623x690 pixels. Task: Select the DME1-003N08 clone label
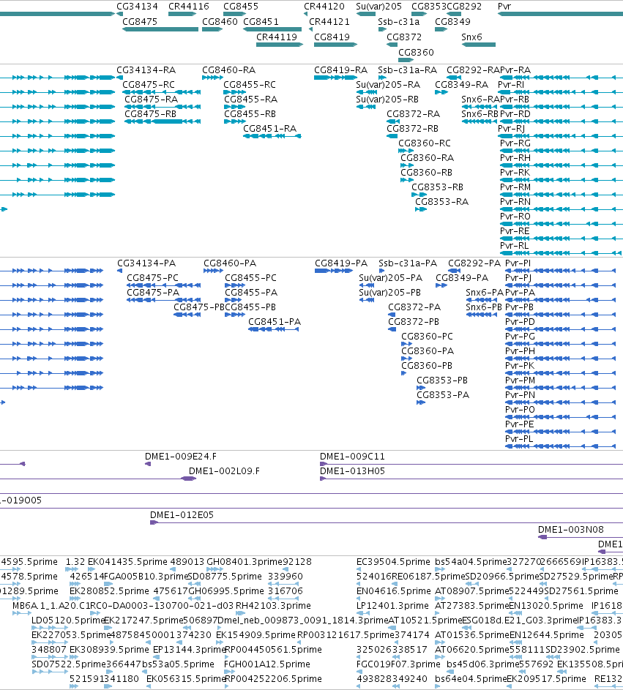(570, 530)
